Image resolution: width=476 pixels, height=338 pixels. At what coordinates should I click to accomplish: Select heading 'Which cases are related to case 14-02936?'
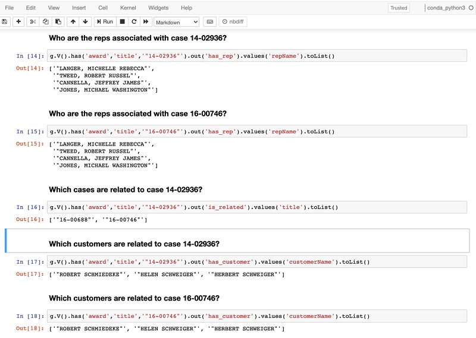point(126,189)
